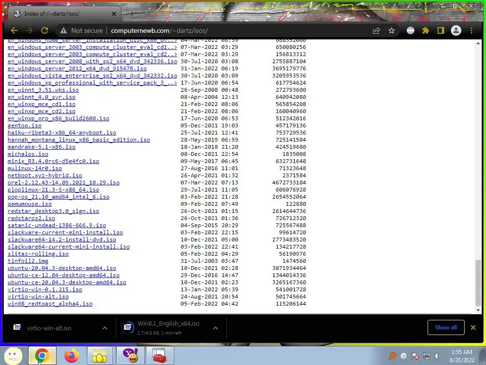Close the downloads bar
The height and width of the screenshot is (365, 486).
tap(473, 327)
